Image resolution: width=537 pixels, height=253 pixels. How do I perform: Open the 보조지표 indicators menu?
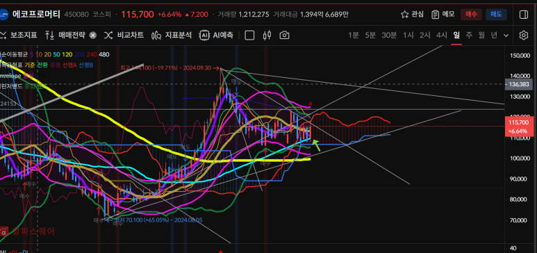19,35
